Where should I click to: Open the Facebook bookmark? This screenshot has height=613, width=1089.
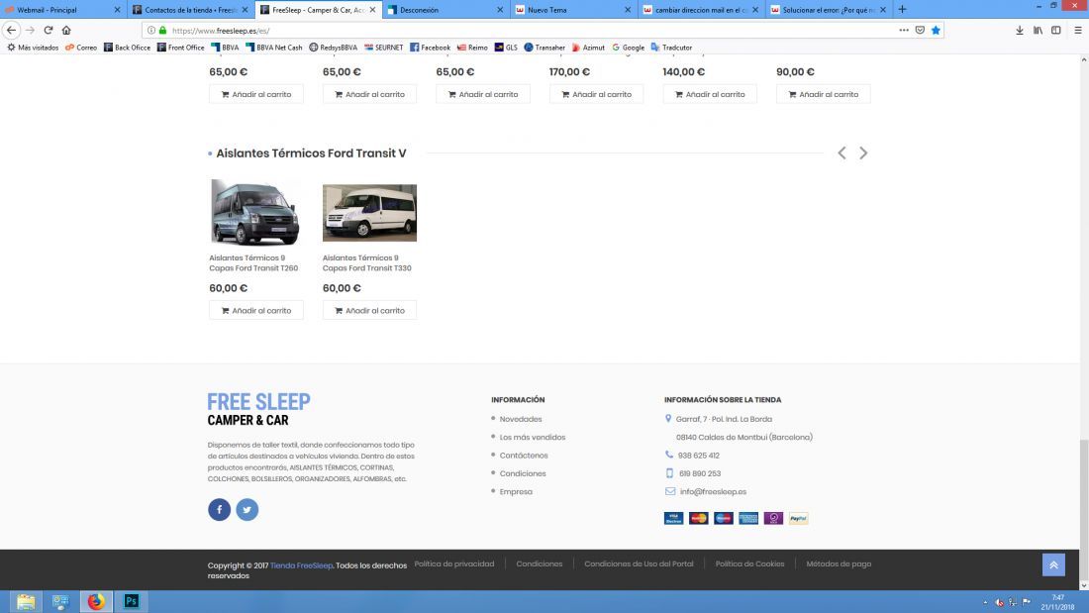pyautogui.click(x=430, y=48)
